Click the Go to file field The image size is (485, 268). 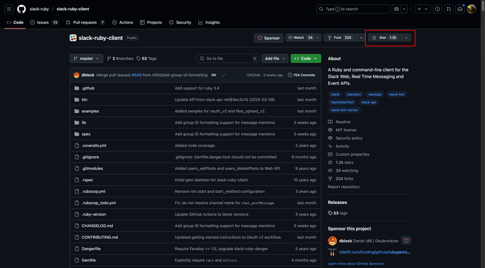click(227, 58)
